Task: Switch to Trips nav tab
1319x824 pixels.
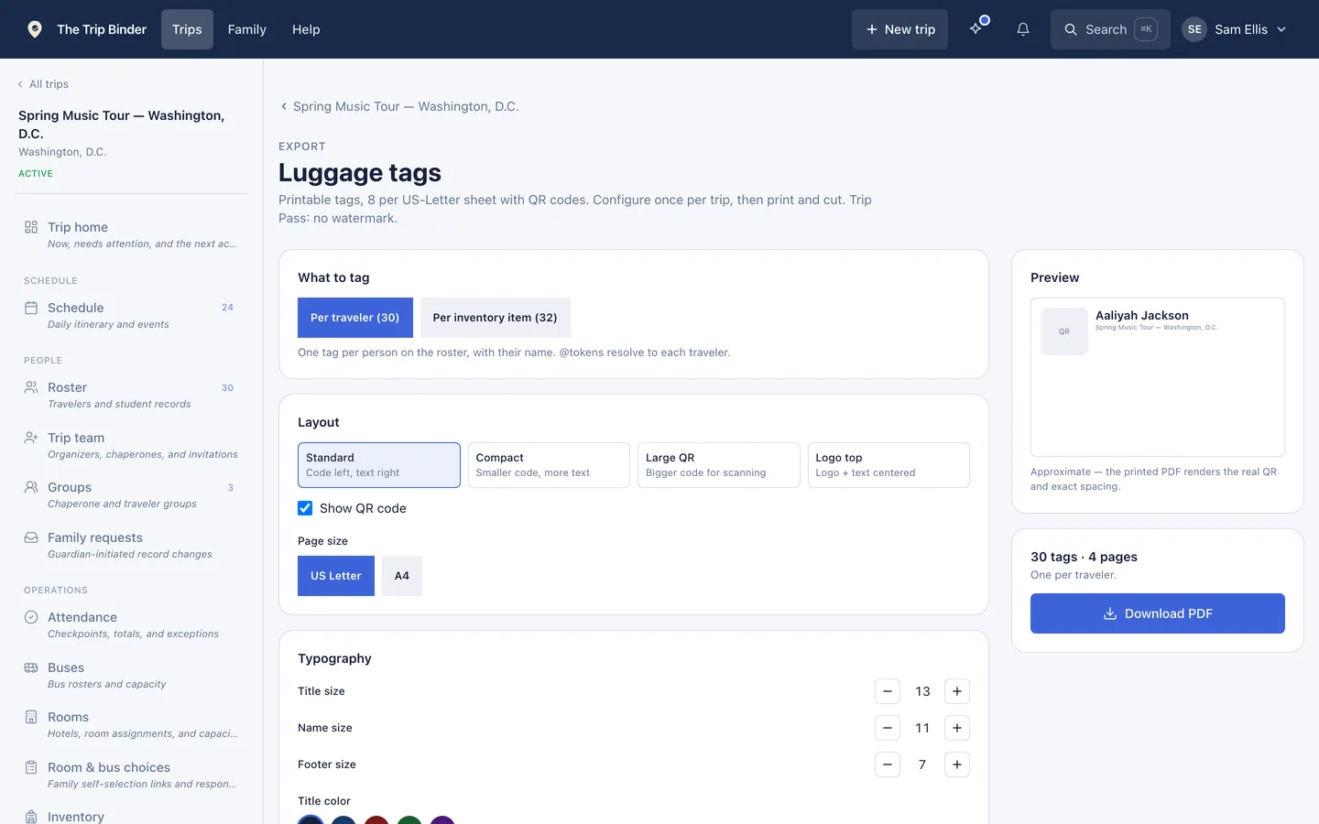Action: point(187,29)
